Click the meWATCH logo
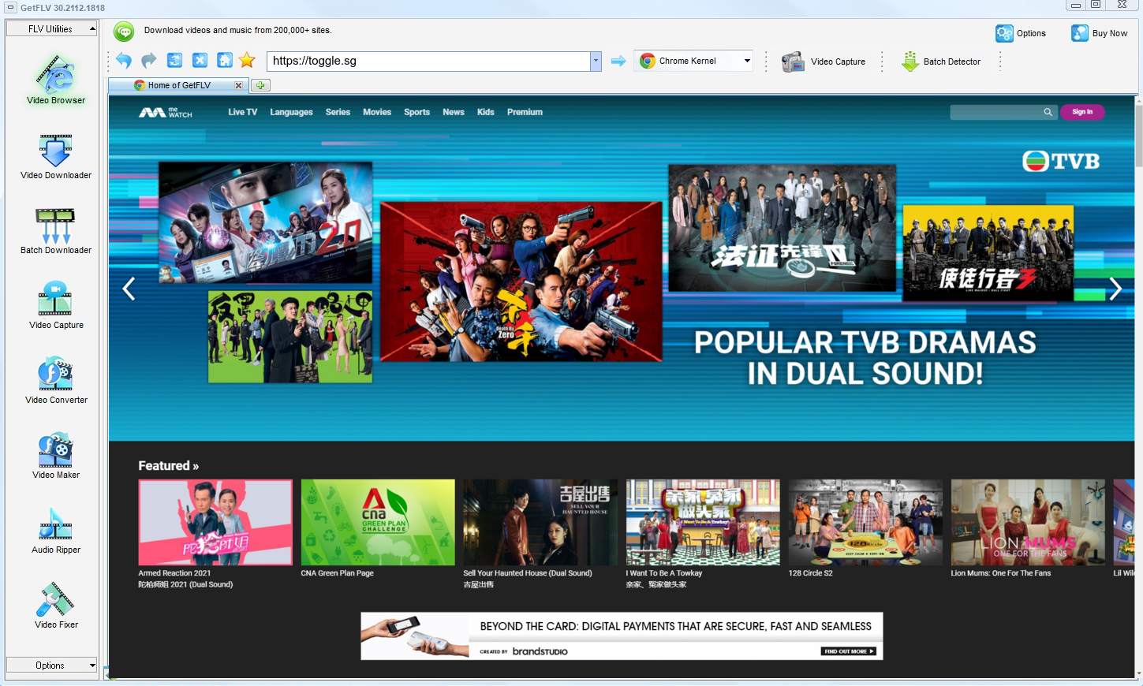The width and height of the screenshot is (1143, 686). [166, 113]
